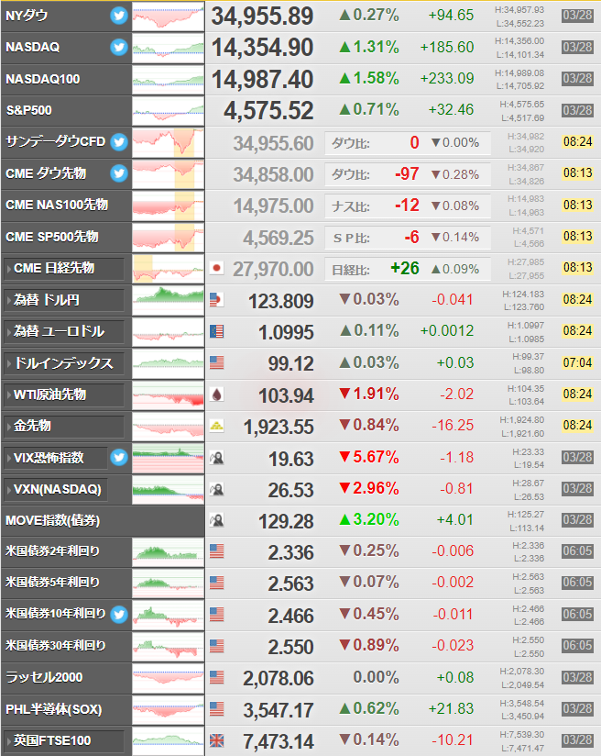This screenshot has width=601, height=756.
Task: Click the MOVE指数 change 3.20%
Action: [369, 519]
